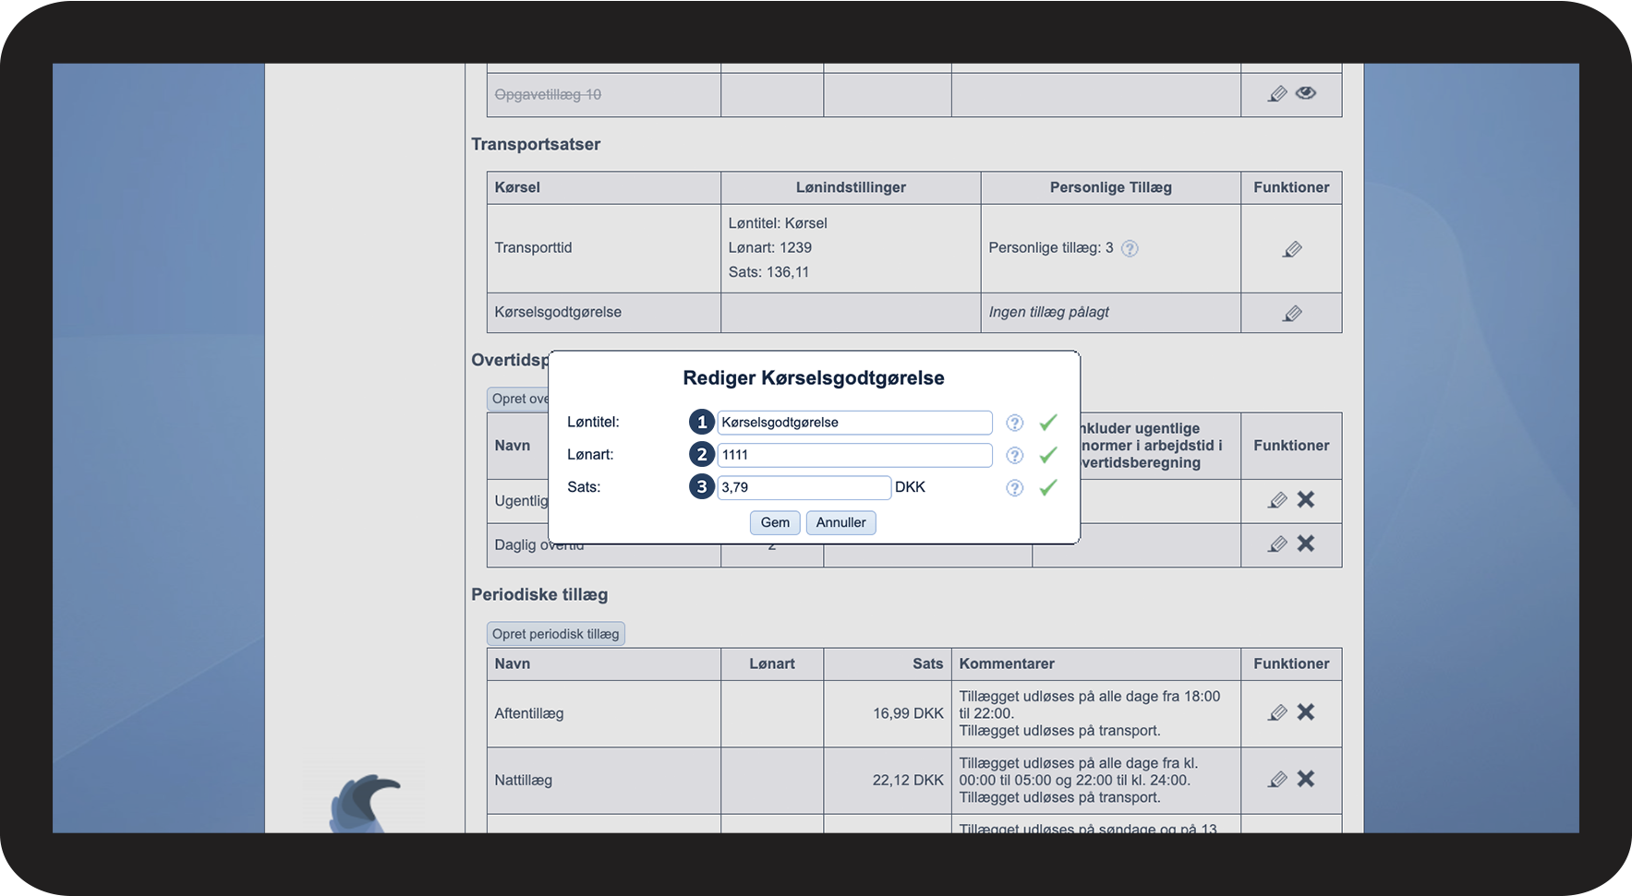The image size is (1632, 896).
Task: Click the Periodiske tillæg section heading
Action: pos(539,594)
